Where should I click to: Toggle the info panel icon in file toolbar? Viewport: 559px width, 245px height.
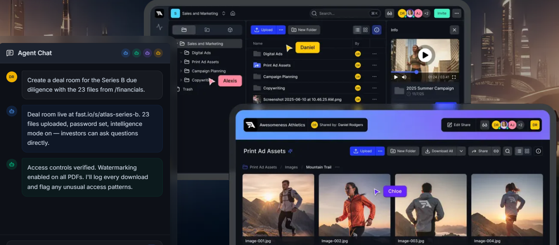pos(377,30)
